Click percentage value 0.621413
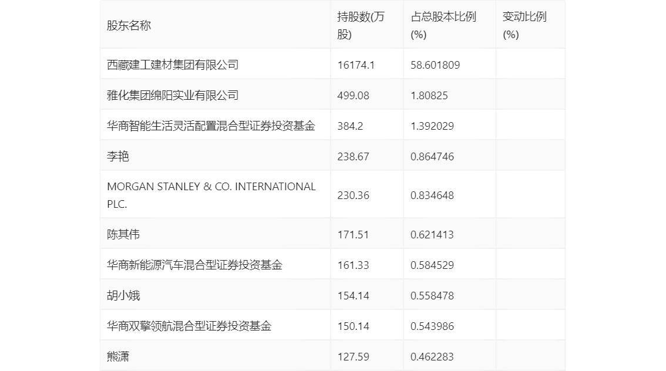 [x=432, y=235]
